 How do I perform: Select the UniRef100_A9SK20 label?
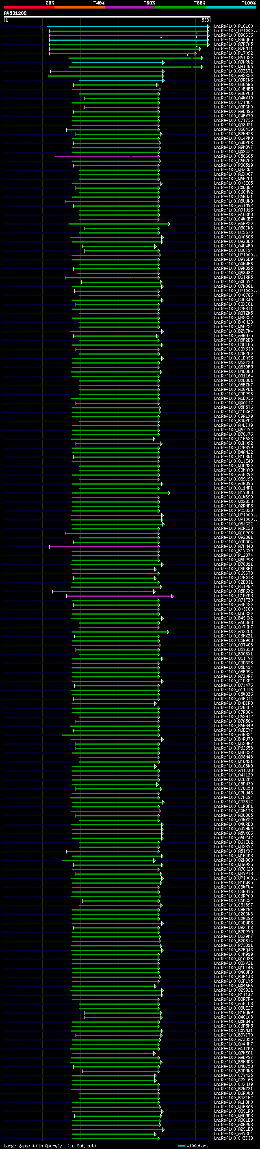[233, 76]
